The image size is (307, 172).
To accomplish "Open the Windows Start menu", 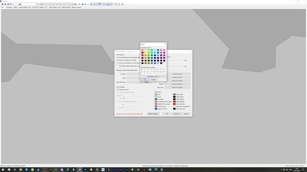I will click(x=3, y=170).
